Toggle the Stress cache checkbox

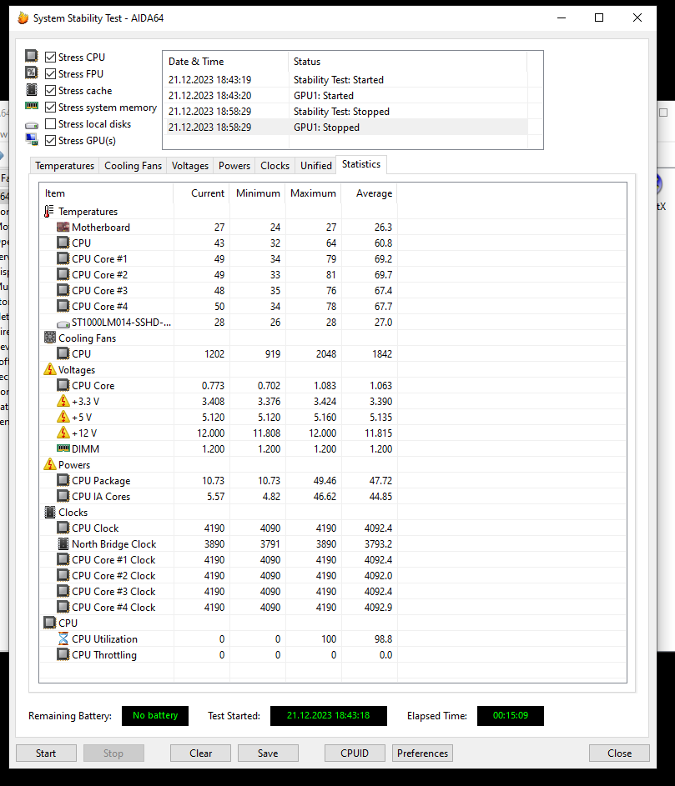(x=50, y=91)
